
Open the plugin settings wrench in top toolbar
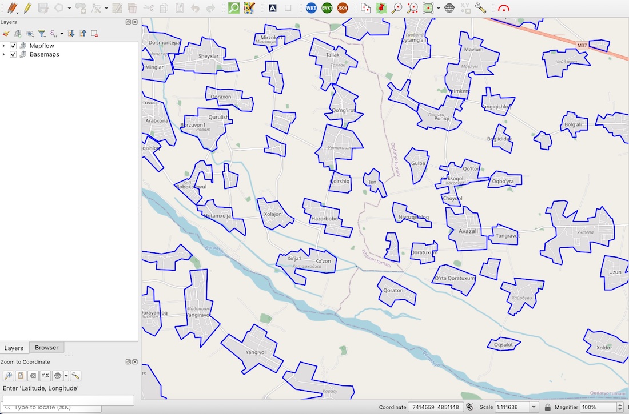[480, 7]
